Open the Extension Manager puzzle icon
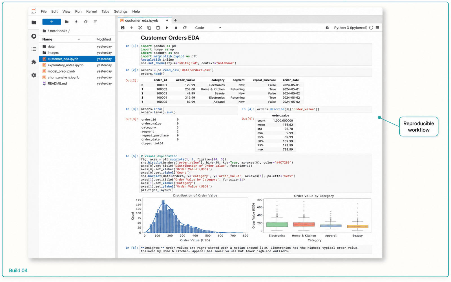This screenshot has width=451, height=282. (x=34, y=62)
